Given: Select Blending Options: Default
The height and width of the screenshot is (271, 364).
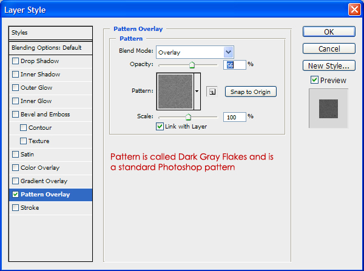Looking at the screenshot, I should tap(50, 48).
